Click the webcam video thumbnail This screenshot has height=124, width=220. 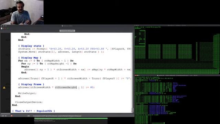pyautogui.click(x=22, y=12)
